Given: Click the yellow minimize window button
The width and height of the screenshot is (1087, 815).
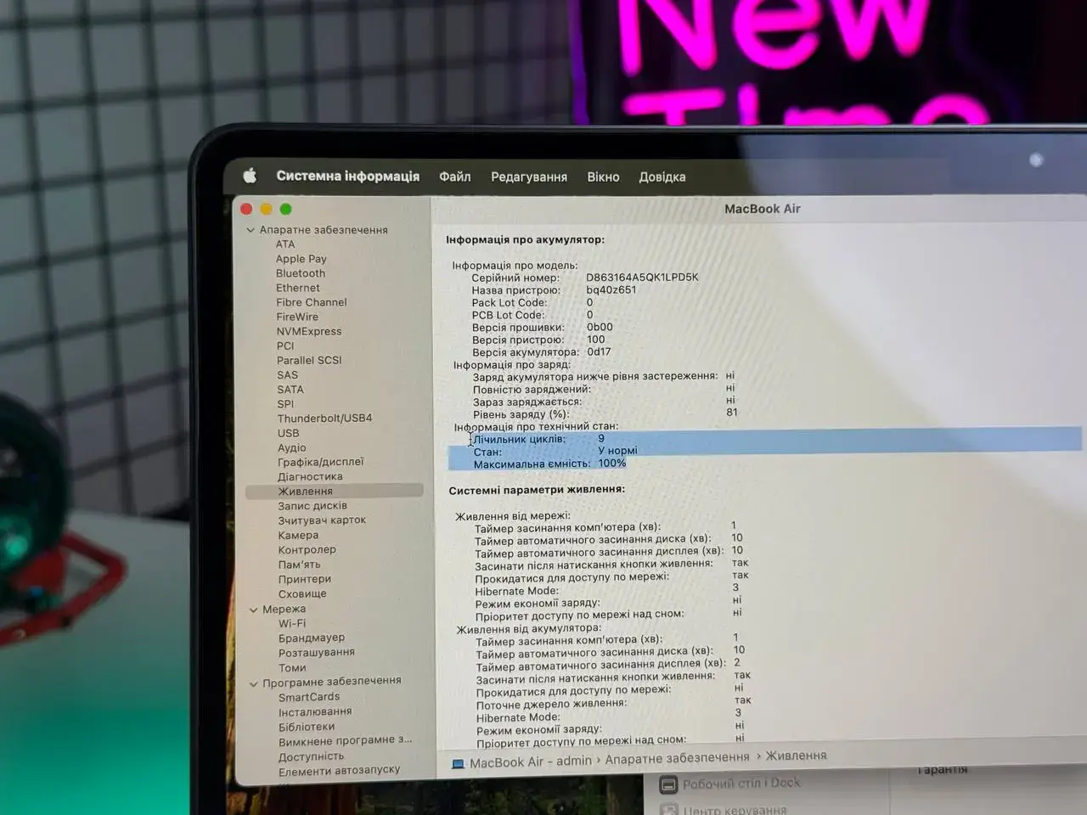Looking at the screenshot, I should (x=266, y=209).
